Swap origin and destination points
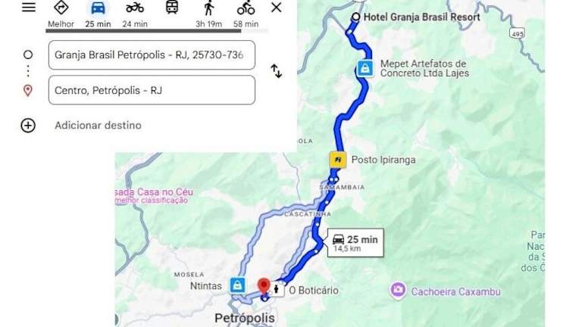 tap(276, 71)
